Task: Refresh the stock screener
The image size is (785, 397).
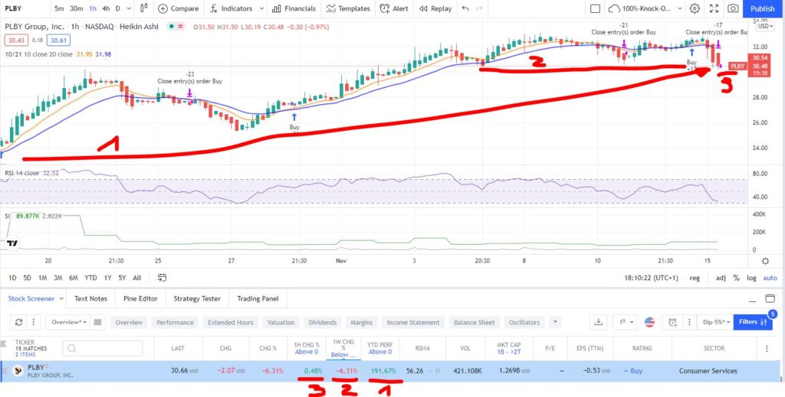Action: (18, 322)
